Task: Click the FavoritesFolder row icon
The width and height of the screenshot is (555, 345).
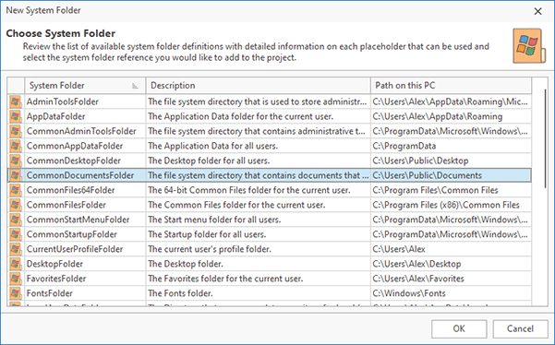Action: click(x=16, y=279)
